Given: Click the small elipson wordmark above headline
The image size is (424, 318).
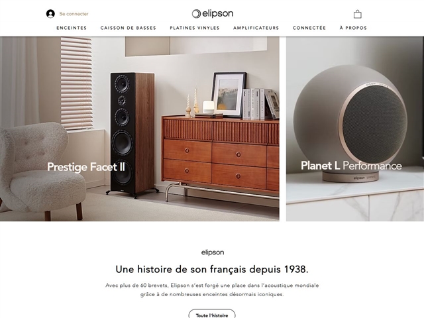Looking at the screenshot, I should [x=213, y=252].
